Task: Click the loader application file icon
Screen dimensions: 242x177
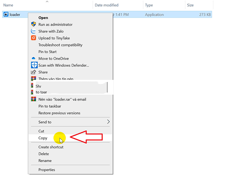Action: coord(6,15)
